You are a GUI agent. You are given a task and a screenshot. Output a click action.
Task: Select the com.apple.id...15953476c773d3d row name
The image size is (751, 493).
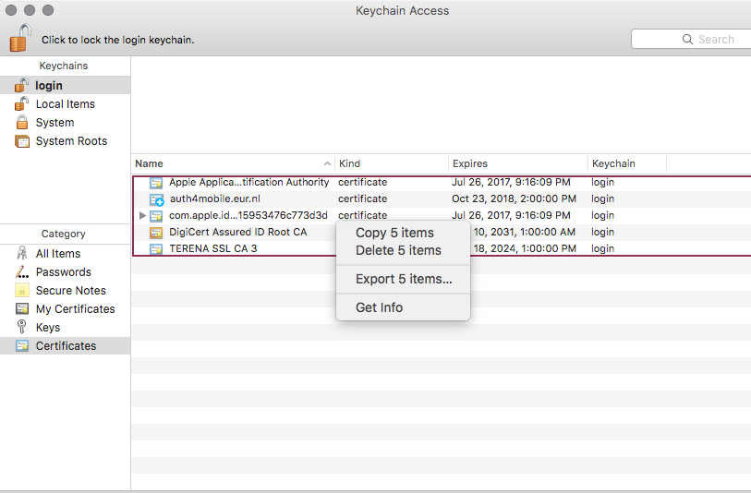coord(248,215)
